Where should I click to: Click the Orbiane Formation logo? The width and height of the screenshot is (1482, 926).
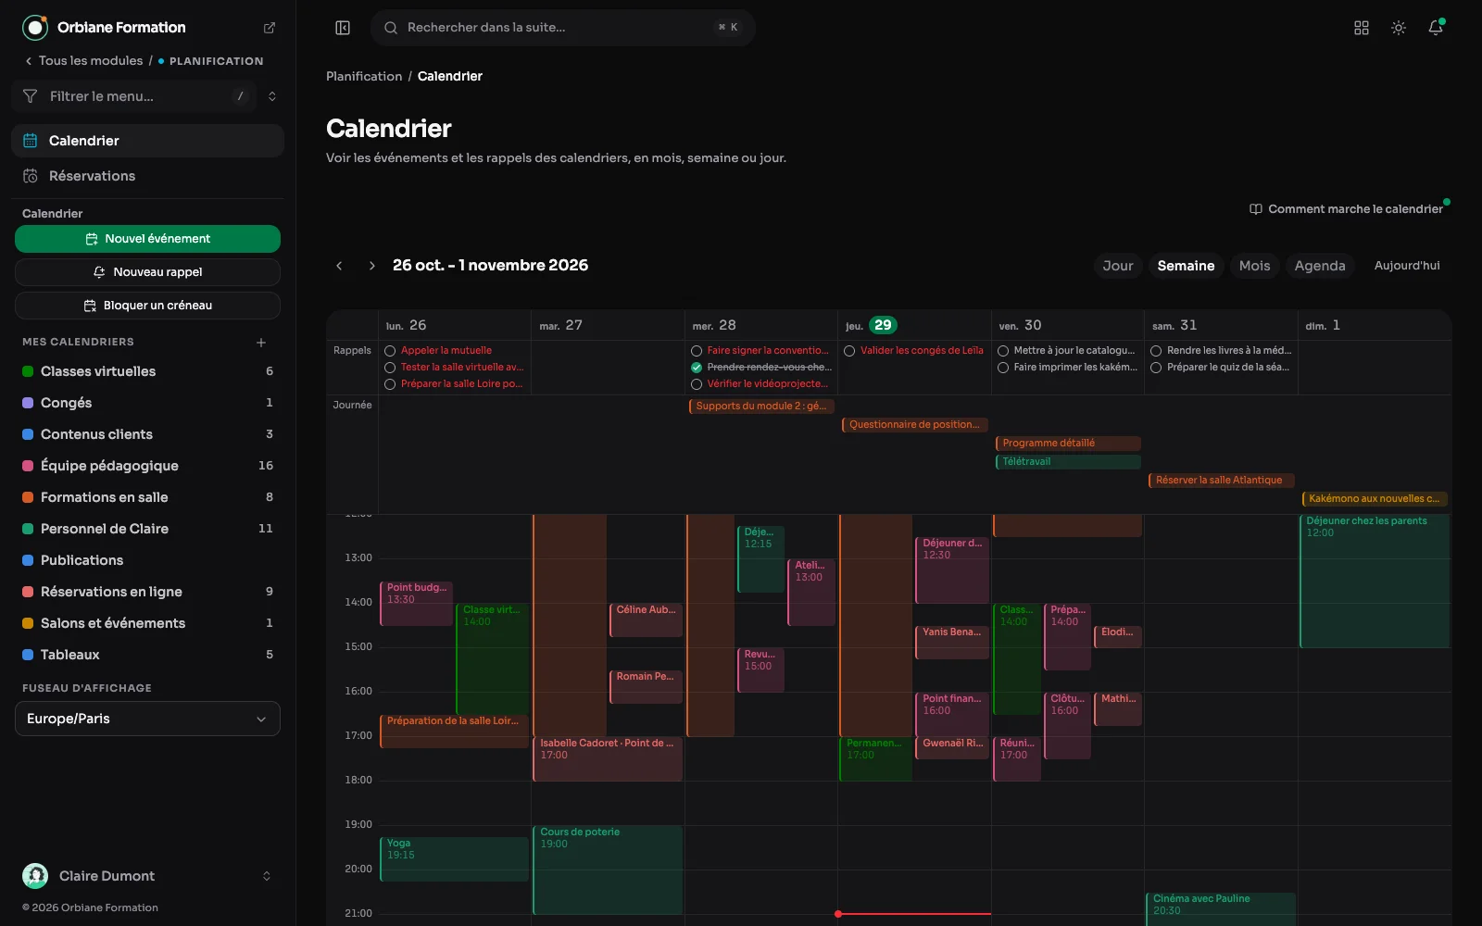35,28
